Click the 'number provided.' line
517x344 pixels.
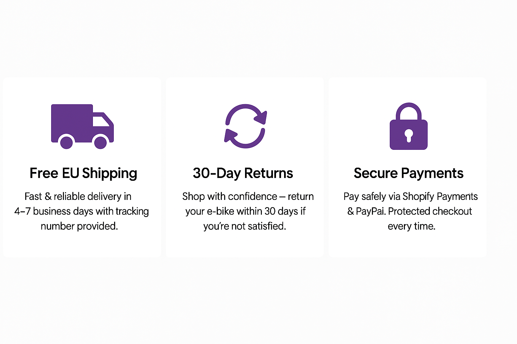[x=79, y=226]
